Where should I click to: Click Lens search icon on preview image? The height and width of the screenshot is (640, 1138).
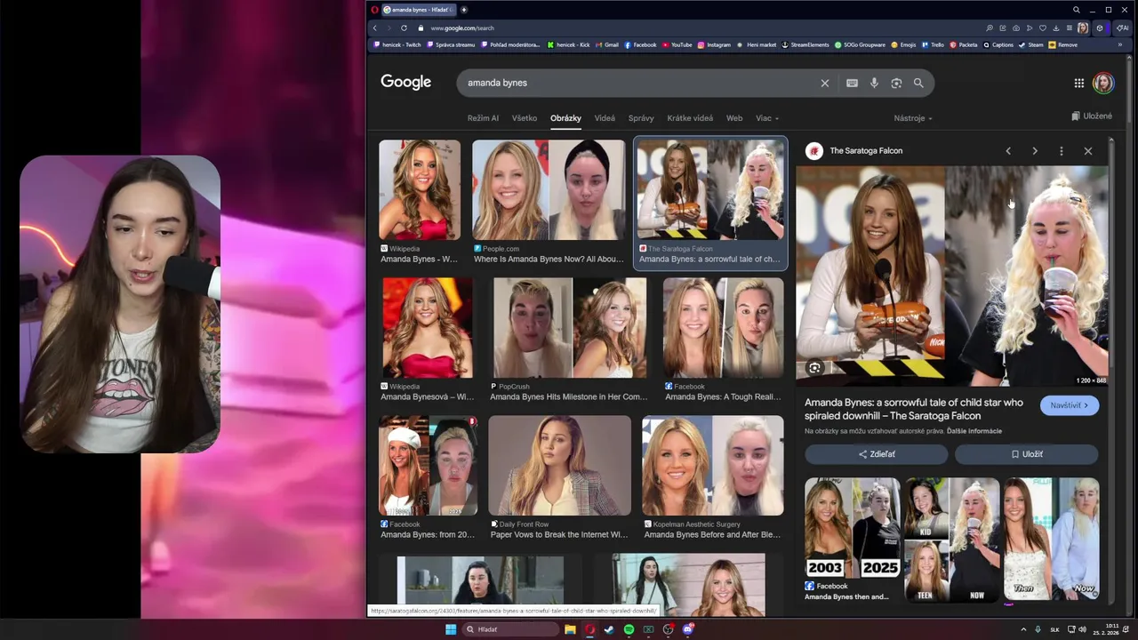[814, 367]
